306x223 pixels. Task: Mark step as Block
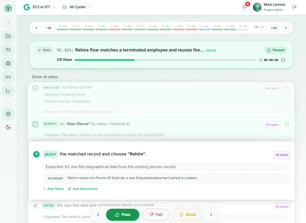coord(188,214)
